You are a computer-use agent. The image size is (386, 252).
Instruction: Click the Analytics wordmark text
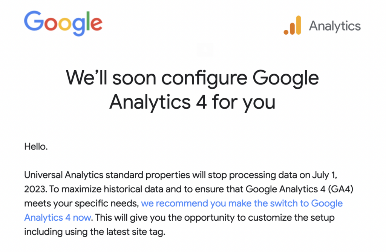pos(335,26)
